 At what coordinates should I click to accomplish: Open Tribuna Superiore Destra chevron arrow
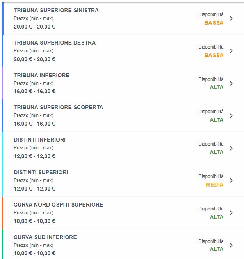tap(231, 51)
